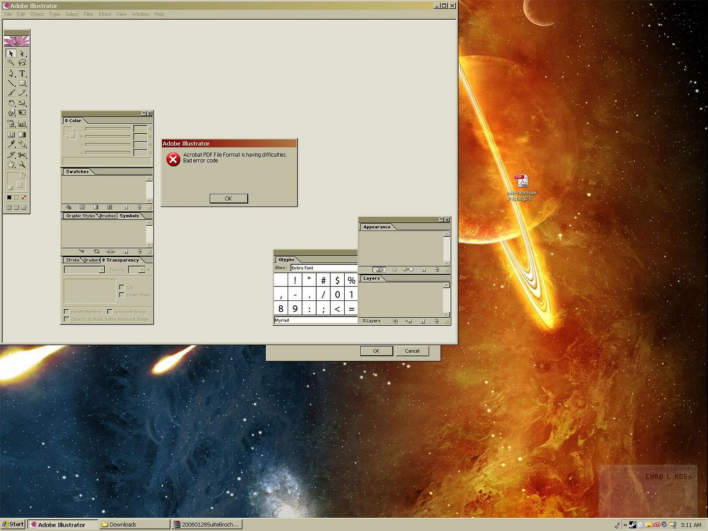Click the Cyan slider in Color panel

(x=108, y=129)
